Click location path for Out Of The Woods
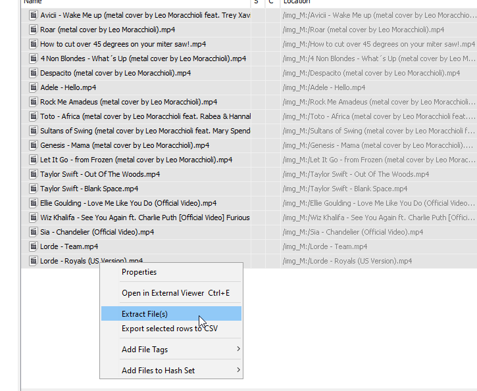 (356, 174)
